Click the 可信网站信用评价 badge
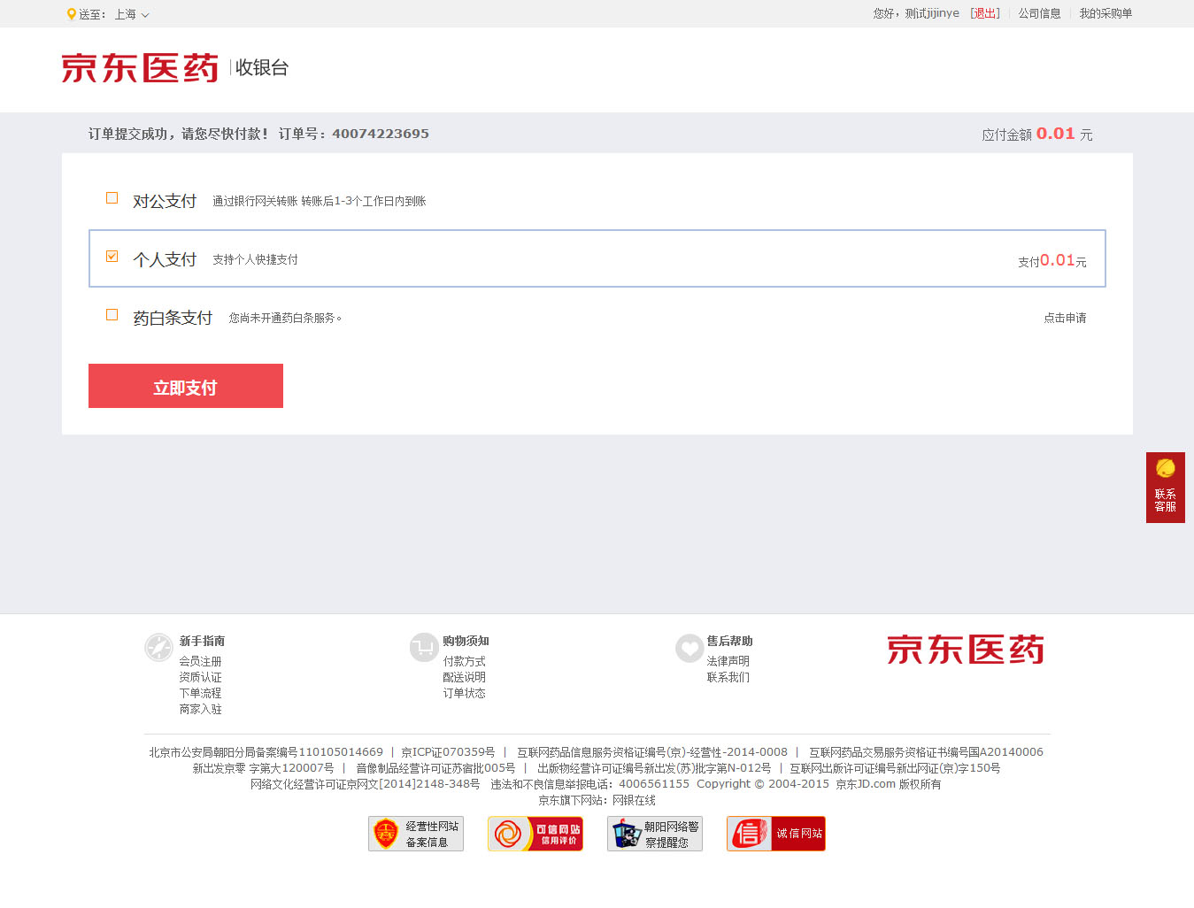 click(x=535, y=834)
